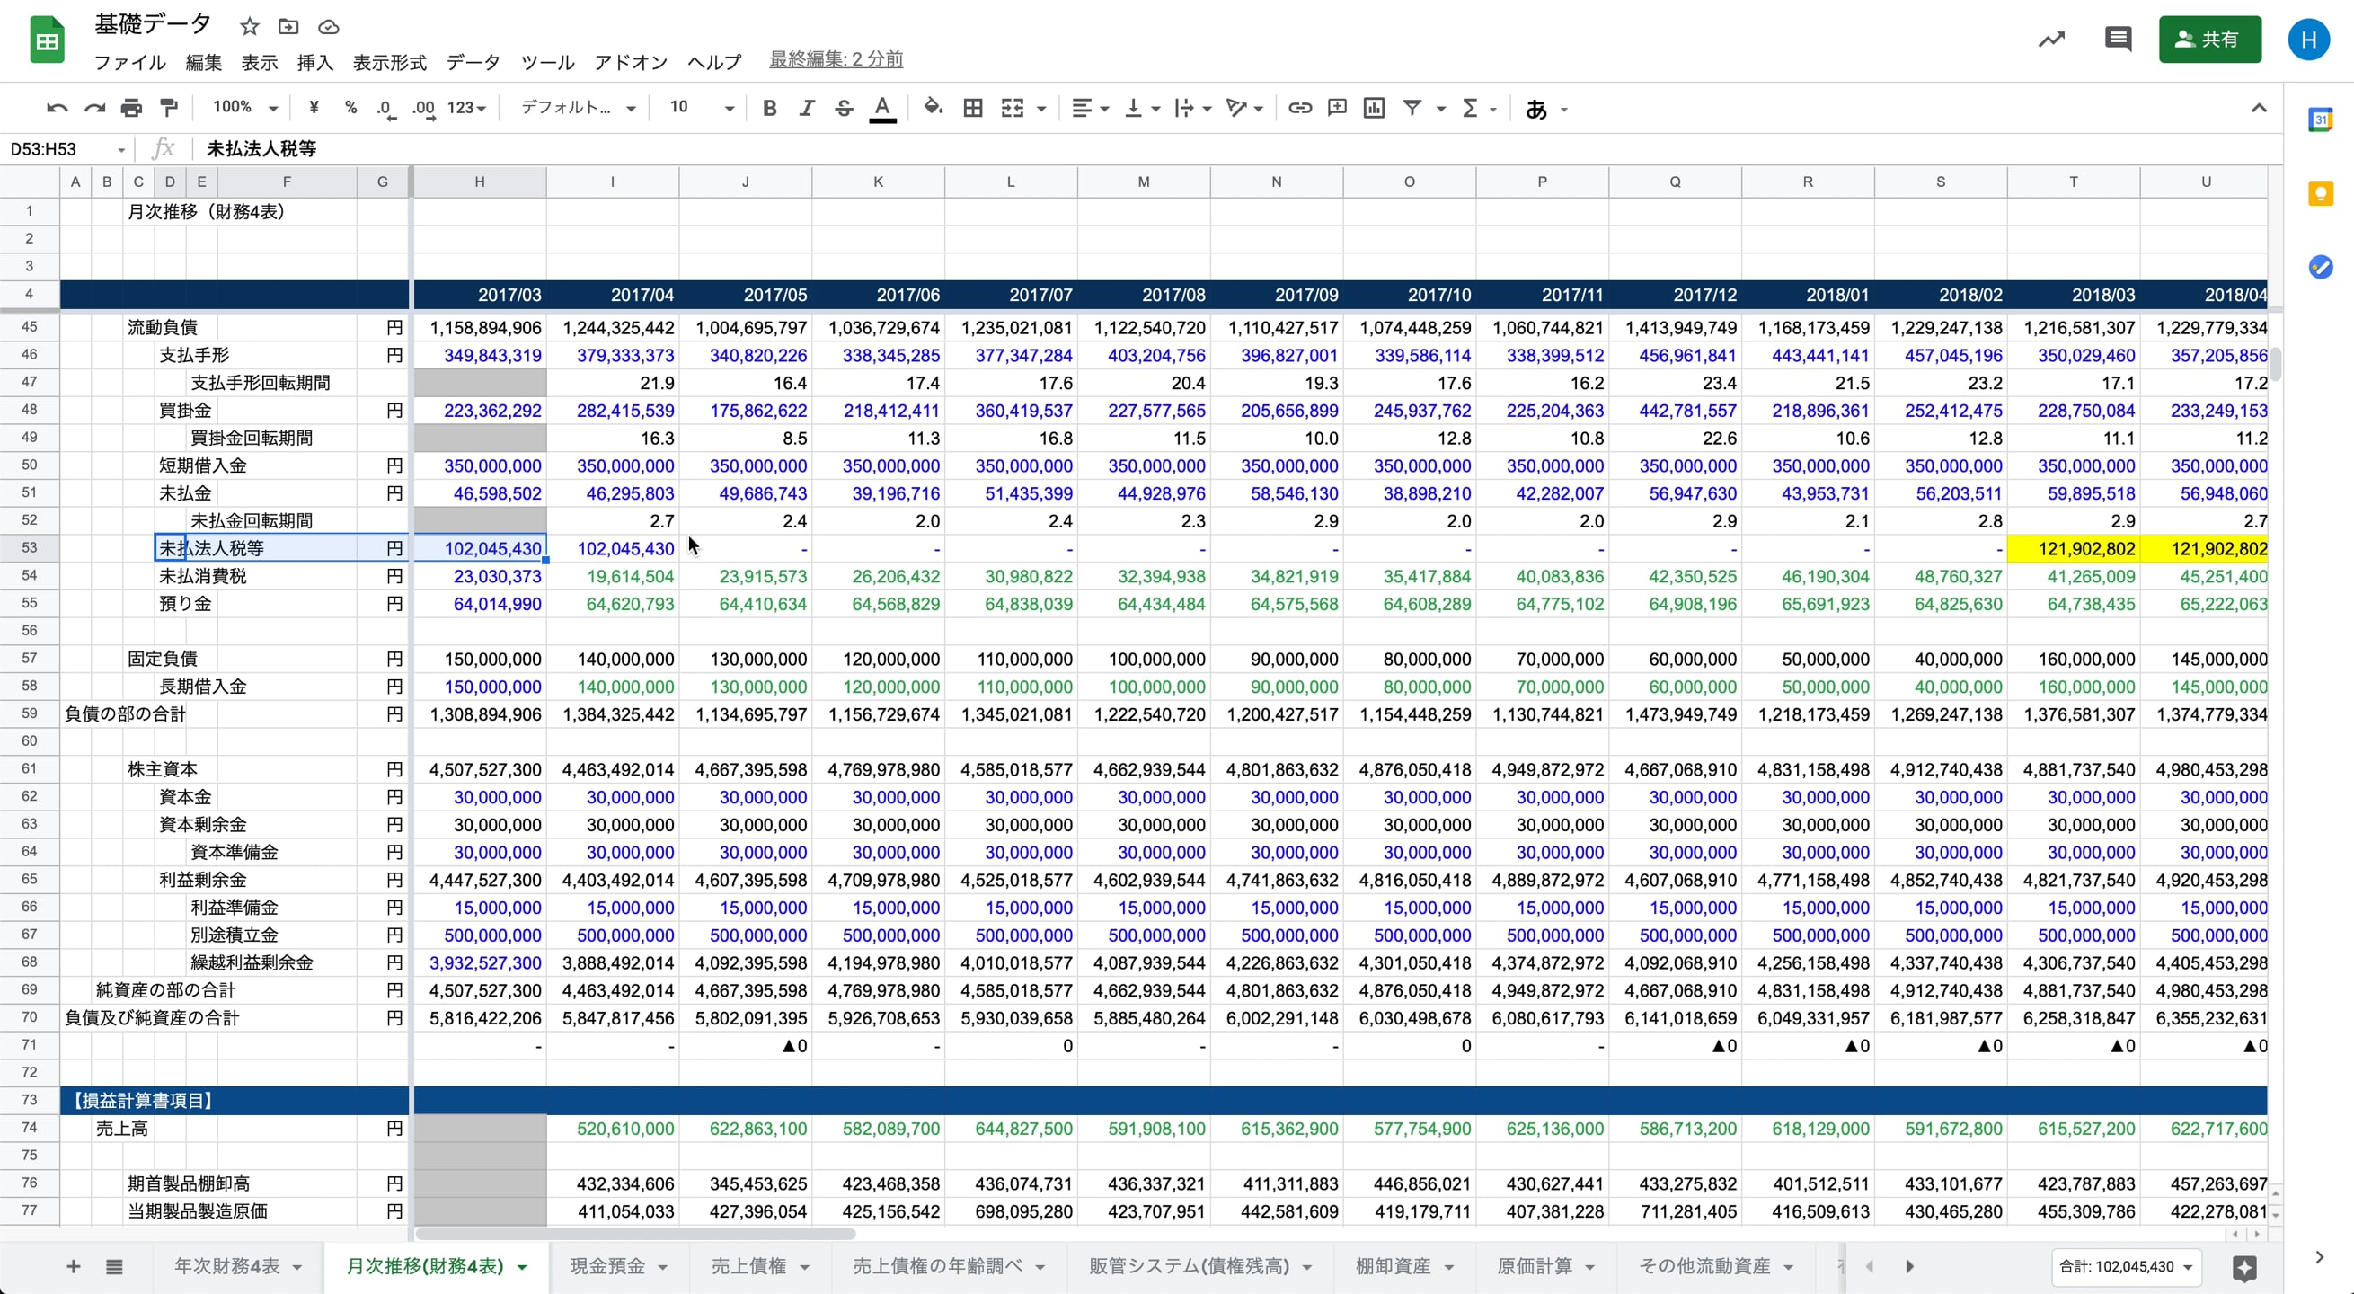
Task: Insert a chart using the toolbar icon
Action: 1374,108
